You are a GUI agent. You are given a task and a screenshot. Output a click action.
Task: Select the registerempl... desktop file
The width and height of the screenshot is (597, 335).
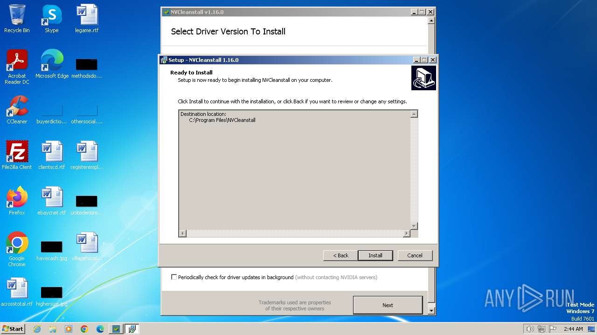[x=87, y=155]
